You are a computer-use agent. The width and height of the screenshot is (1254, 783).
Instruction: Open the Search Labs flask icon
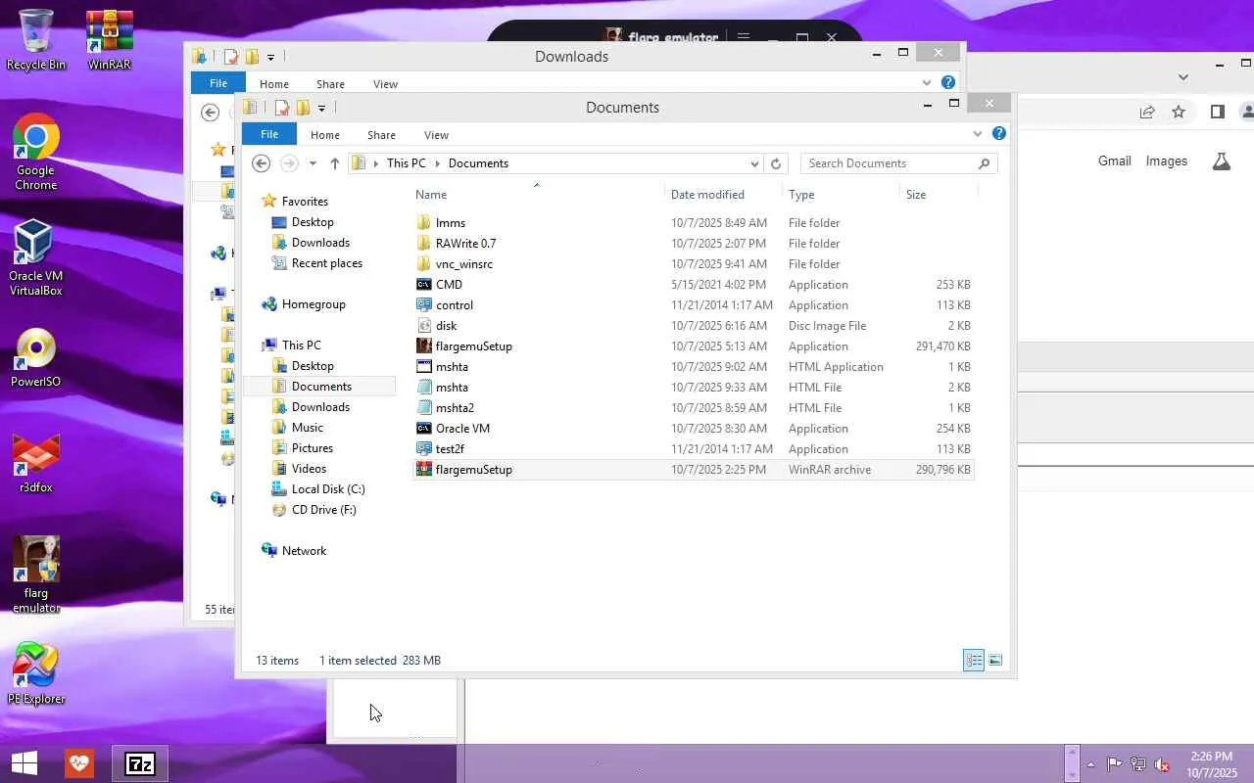pyautogui.click(x=1221, y=161)
